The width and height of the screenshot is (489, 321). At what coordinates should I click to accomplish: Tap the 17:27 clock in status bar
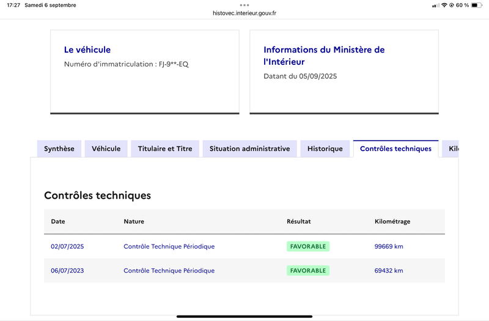tap(13, 5)
